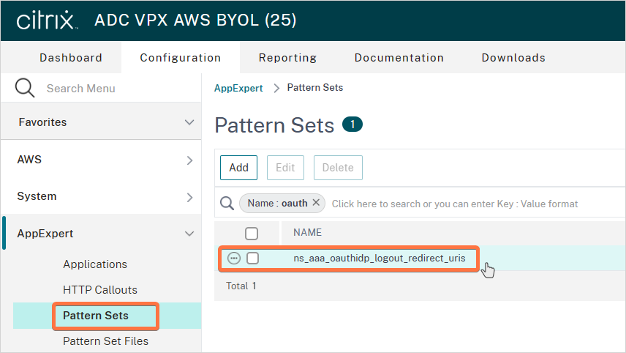Click the AppExpert menu label
Screen dimensions: 626x353
tap(45, 234)
